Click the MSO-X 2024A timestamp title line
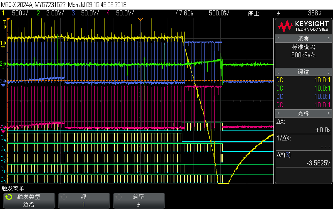333x209 pixels. pyautogui.click(x=64, y=5)
